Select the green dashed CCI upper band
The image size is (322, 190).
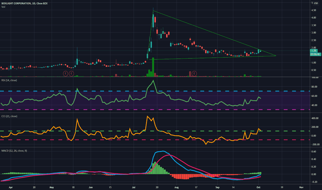tap(155, 131)
